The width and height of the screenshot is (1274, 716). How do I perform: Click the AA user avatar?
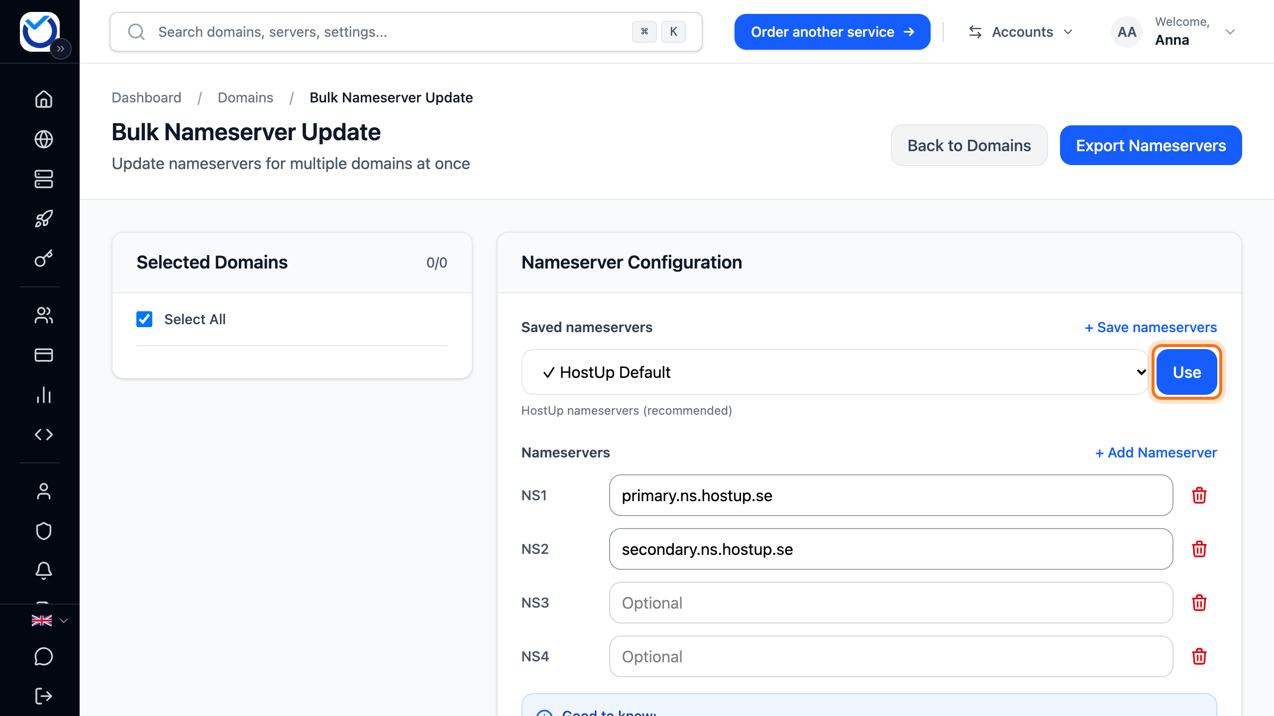(x=1127, y=32)
